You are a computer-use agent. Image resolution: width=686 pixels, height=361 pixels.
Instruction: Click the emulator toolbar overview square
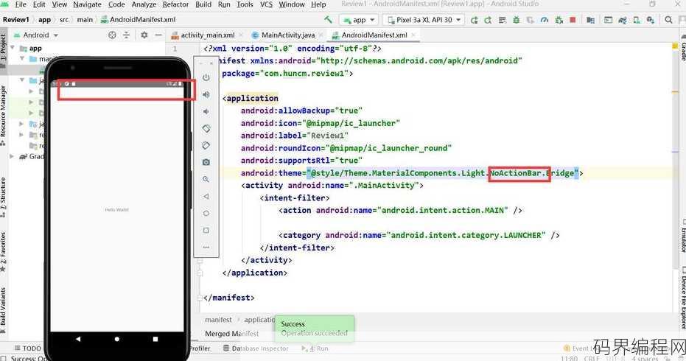pyautogui.click(x=206, y=230)
